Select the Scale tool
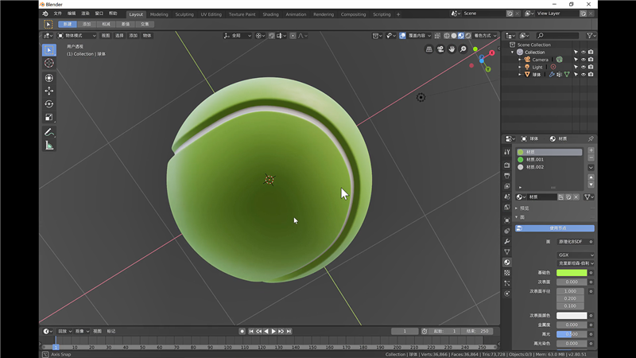The height and width of the screenshot is (358, 636). 49,117
